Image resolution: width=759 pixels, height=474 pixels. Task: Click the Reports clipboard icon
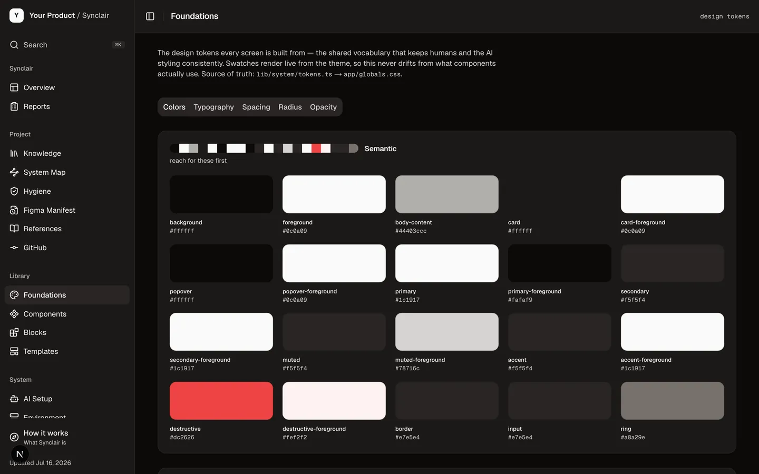14,106
